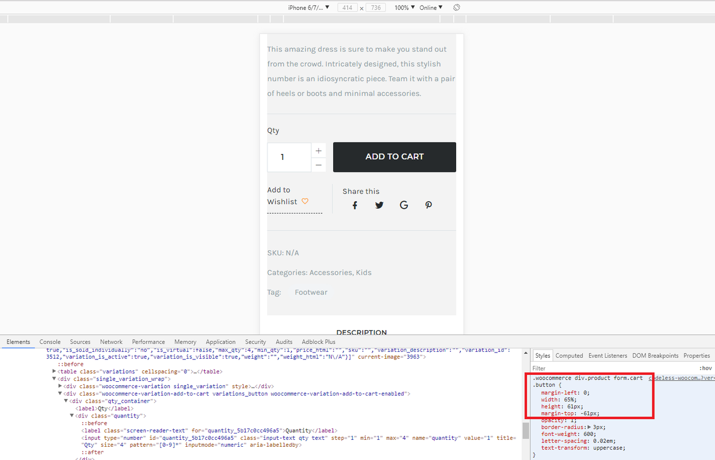Switch to the Network tab
Viewport: 715px width, 460px height.
pos(111,342)
